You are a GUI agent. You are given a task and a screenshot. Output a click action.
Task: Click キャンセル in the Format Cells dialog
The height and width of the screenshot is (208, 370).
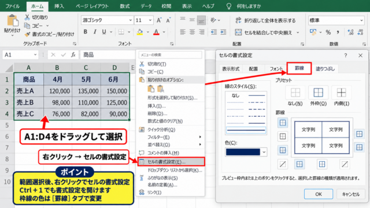pos(351,194)
